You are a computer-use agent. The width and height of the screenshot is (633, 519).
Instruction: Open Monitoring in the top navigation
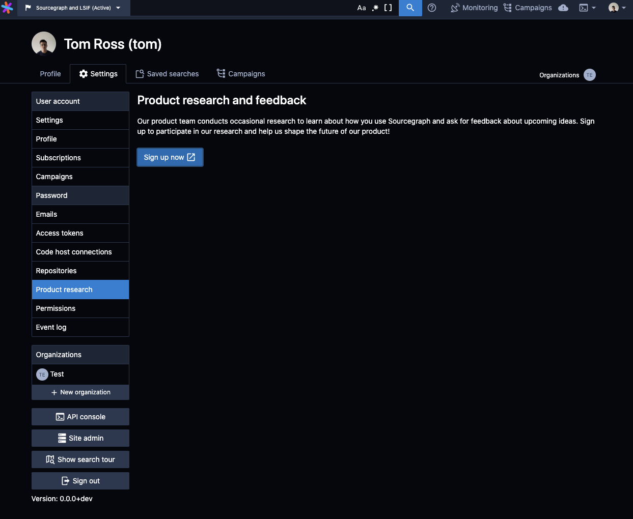(x=474, y=8)
